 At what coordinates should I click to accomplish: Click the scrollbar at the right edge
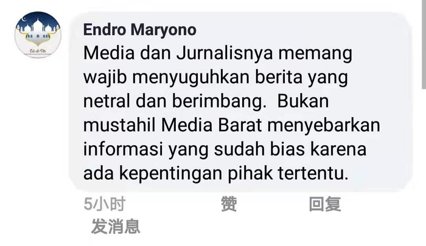[x=424, y=44]
